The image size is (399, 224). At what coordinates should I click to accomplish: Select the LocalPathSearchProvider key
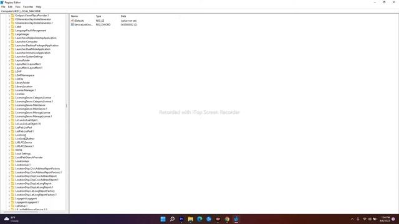click(x=29, y=157)
